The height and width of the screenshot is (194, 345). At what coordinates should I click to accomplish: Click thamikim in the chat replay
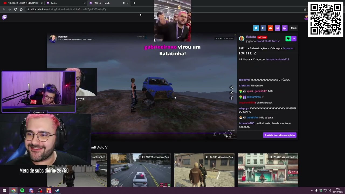point(252,118)
